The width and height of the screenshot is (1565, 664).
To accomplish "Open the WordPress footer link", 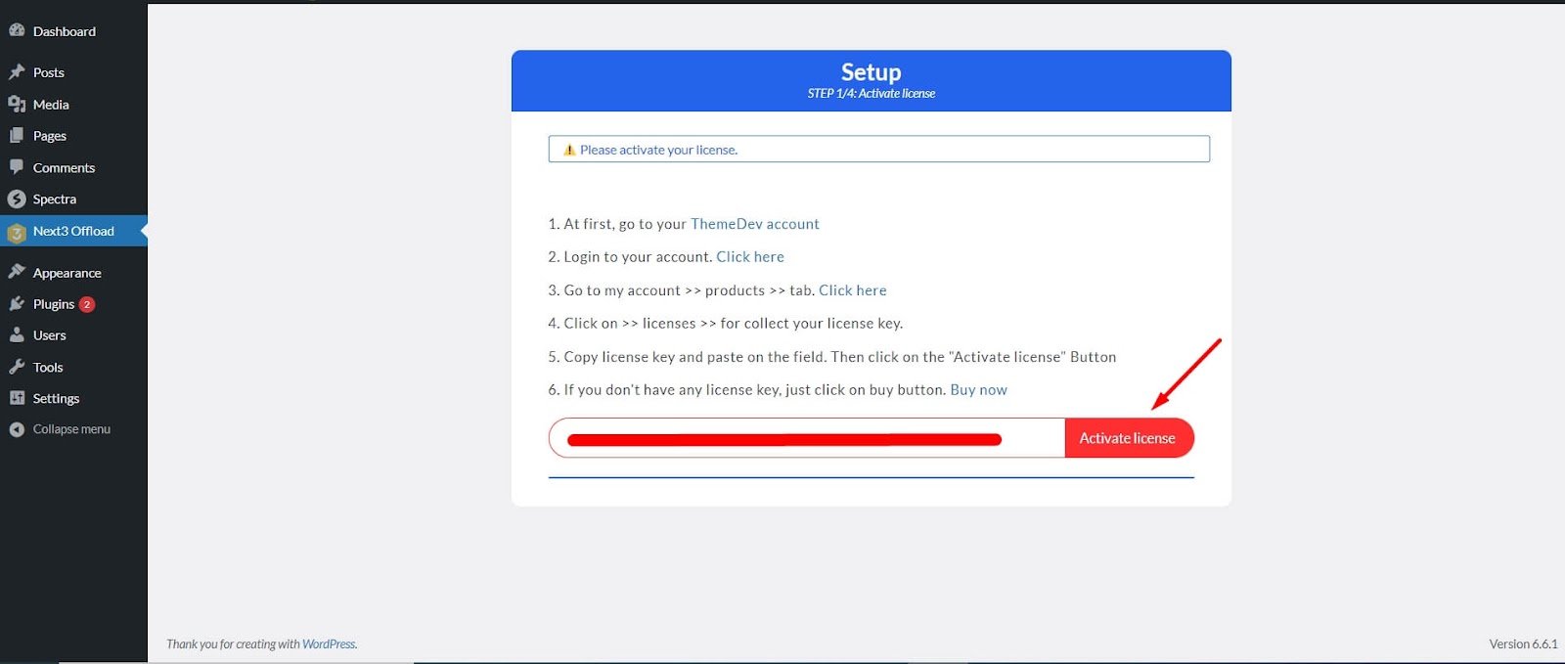I will pos(329,643).
